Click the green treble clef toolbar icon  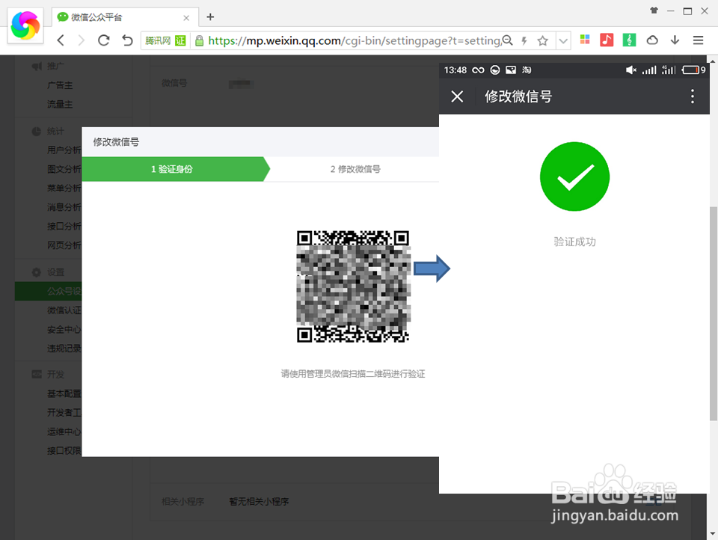[x=628, y=40]
